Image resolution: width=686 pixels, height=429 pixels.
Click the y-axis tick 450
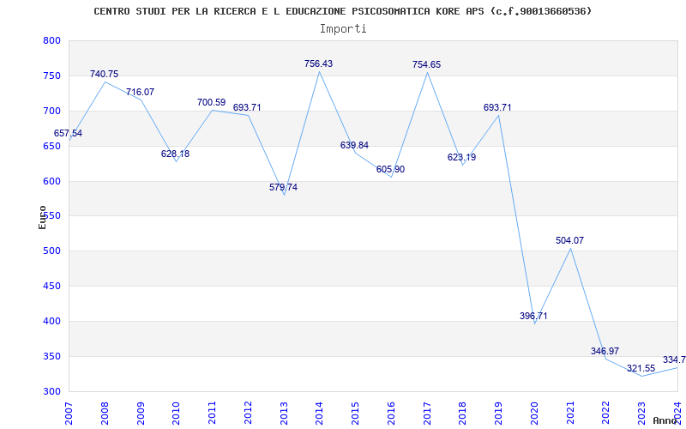click(x=51, y=286)
